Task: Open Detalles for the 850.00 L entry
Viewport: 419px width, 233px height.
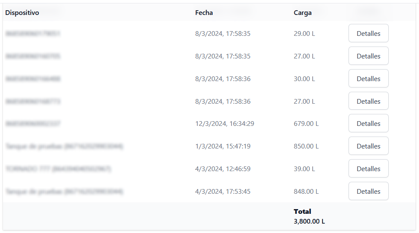Action: 368,146
